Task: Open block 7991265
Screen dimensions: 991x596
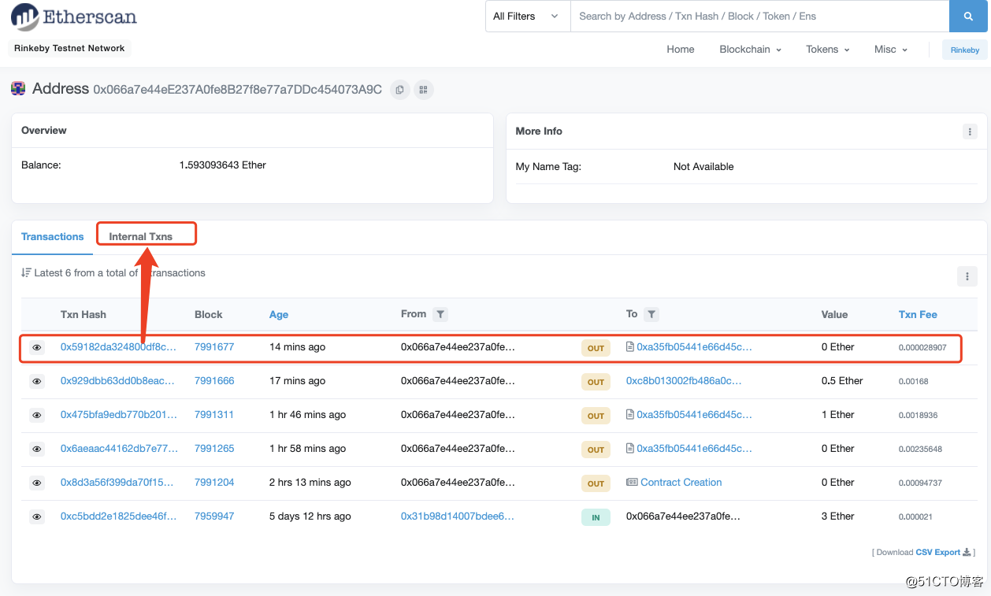Action: click(214, 448)
